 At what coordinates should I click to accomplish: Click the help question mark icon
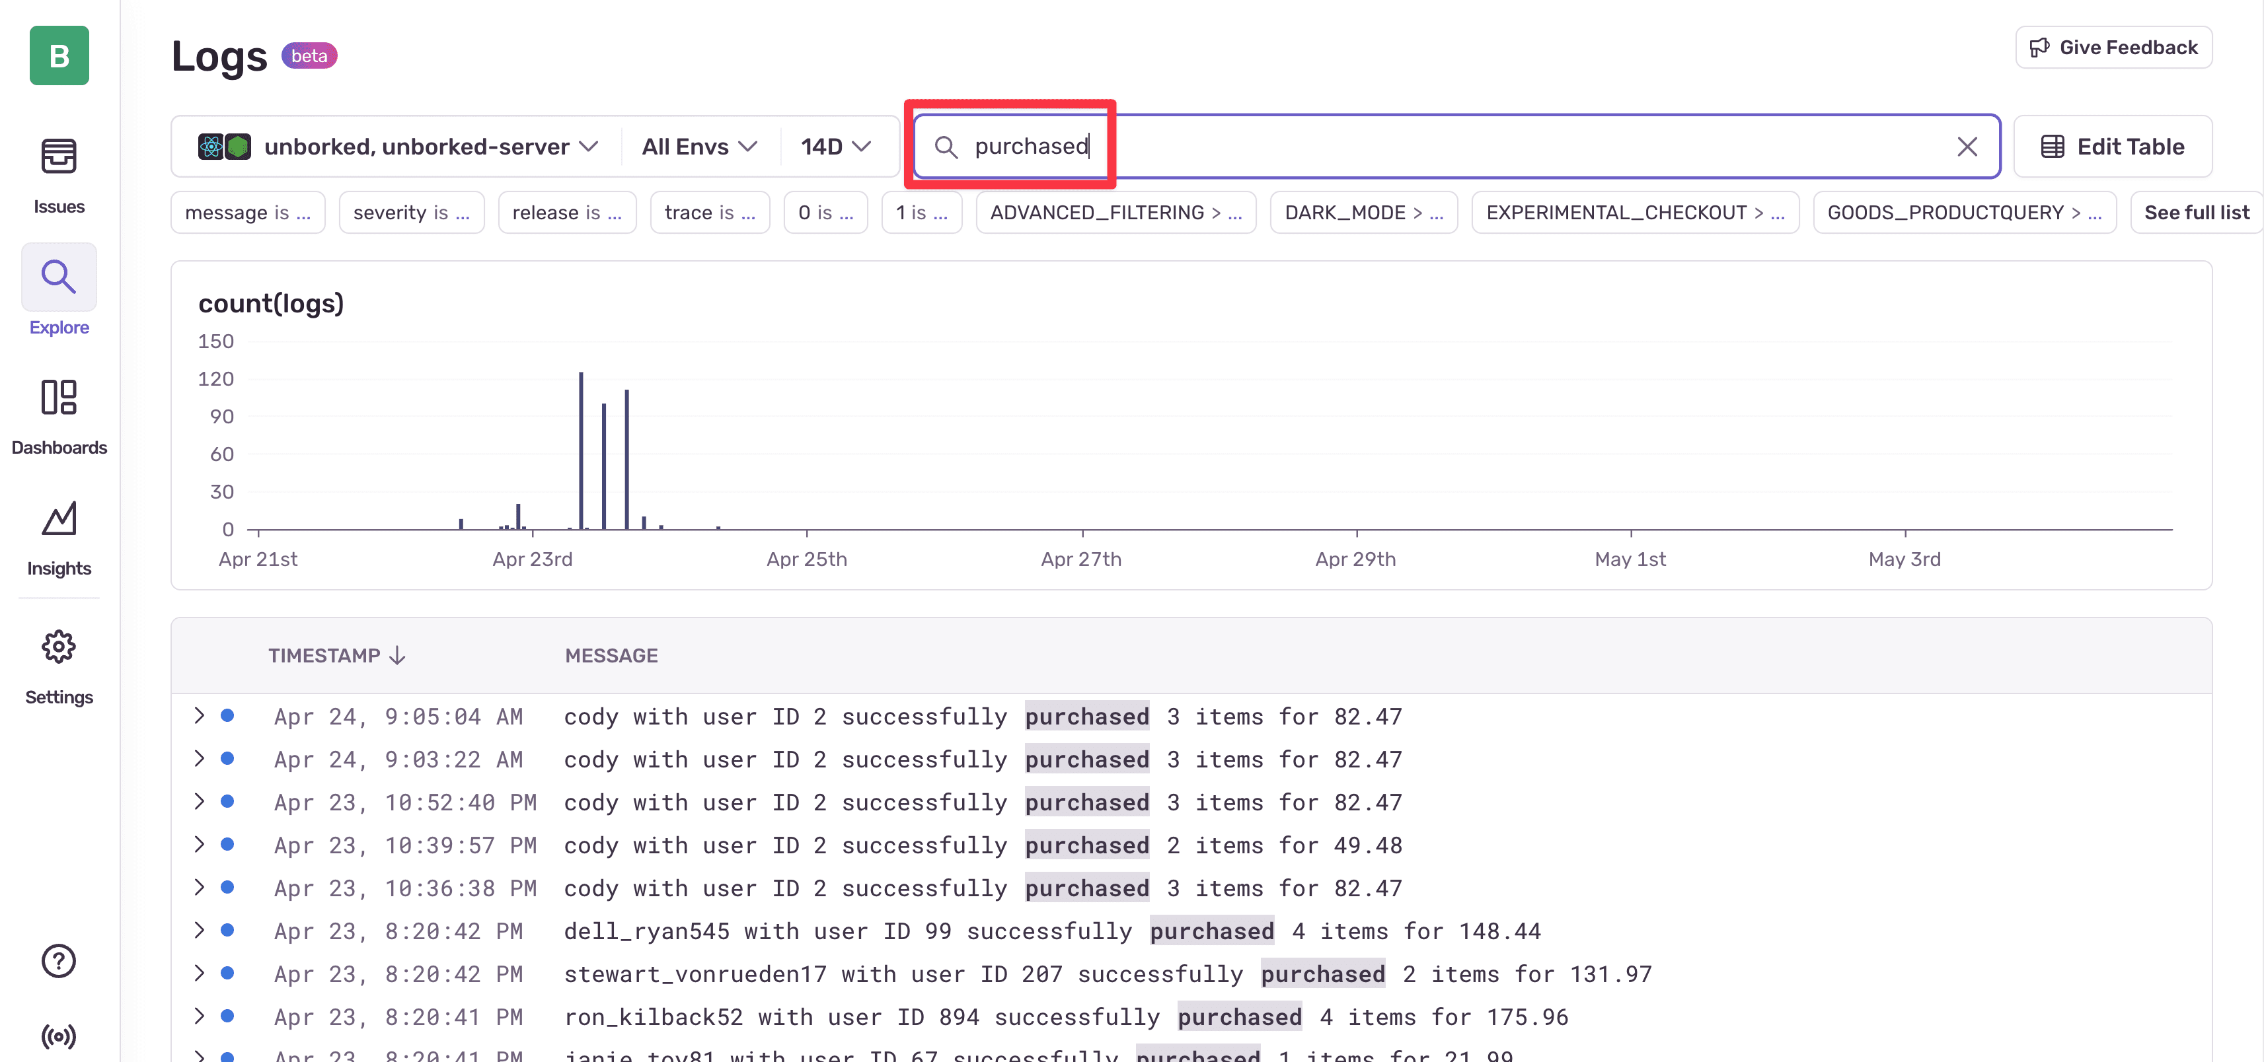coord(58,960)
